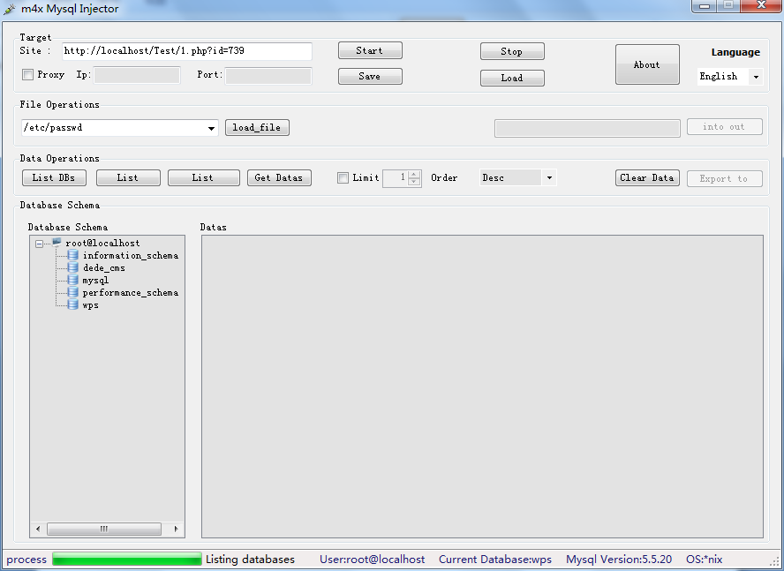Click the information_schema database icon

tap(73, 255)
